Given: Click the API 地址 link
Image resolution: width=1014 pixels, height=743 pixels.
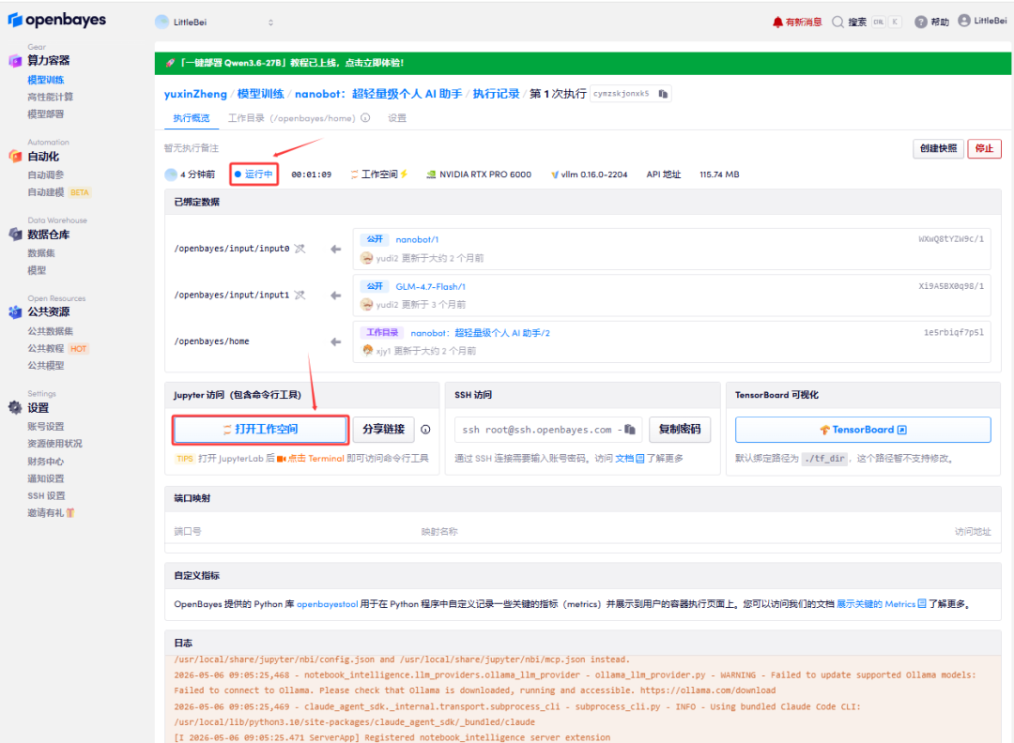Looking at the screenshot, I should [664, 174].
